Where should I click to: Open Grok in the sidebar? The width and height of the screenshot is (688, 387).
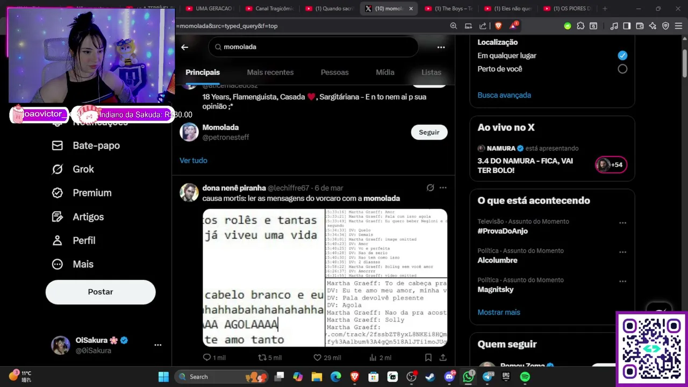(73, 169)
